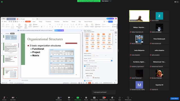The width and height of the screenshot is (180, 101).
Task: Select the Comb slide transition
Action: [x=87, y=43]
